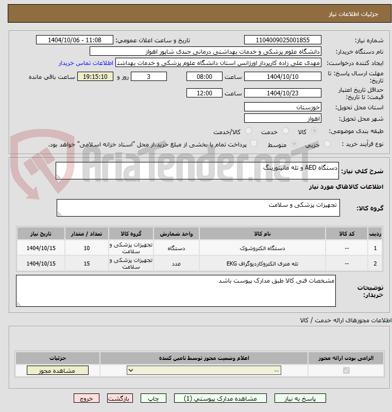The width and height of the screenshot is (392, 412).
Task: Select the کالا/خدمت radio button
Action: pos(248,131)
